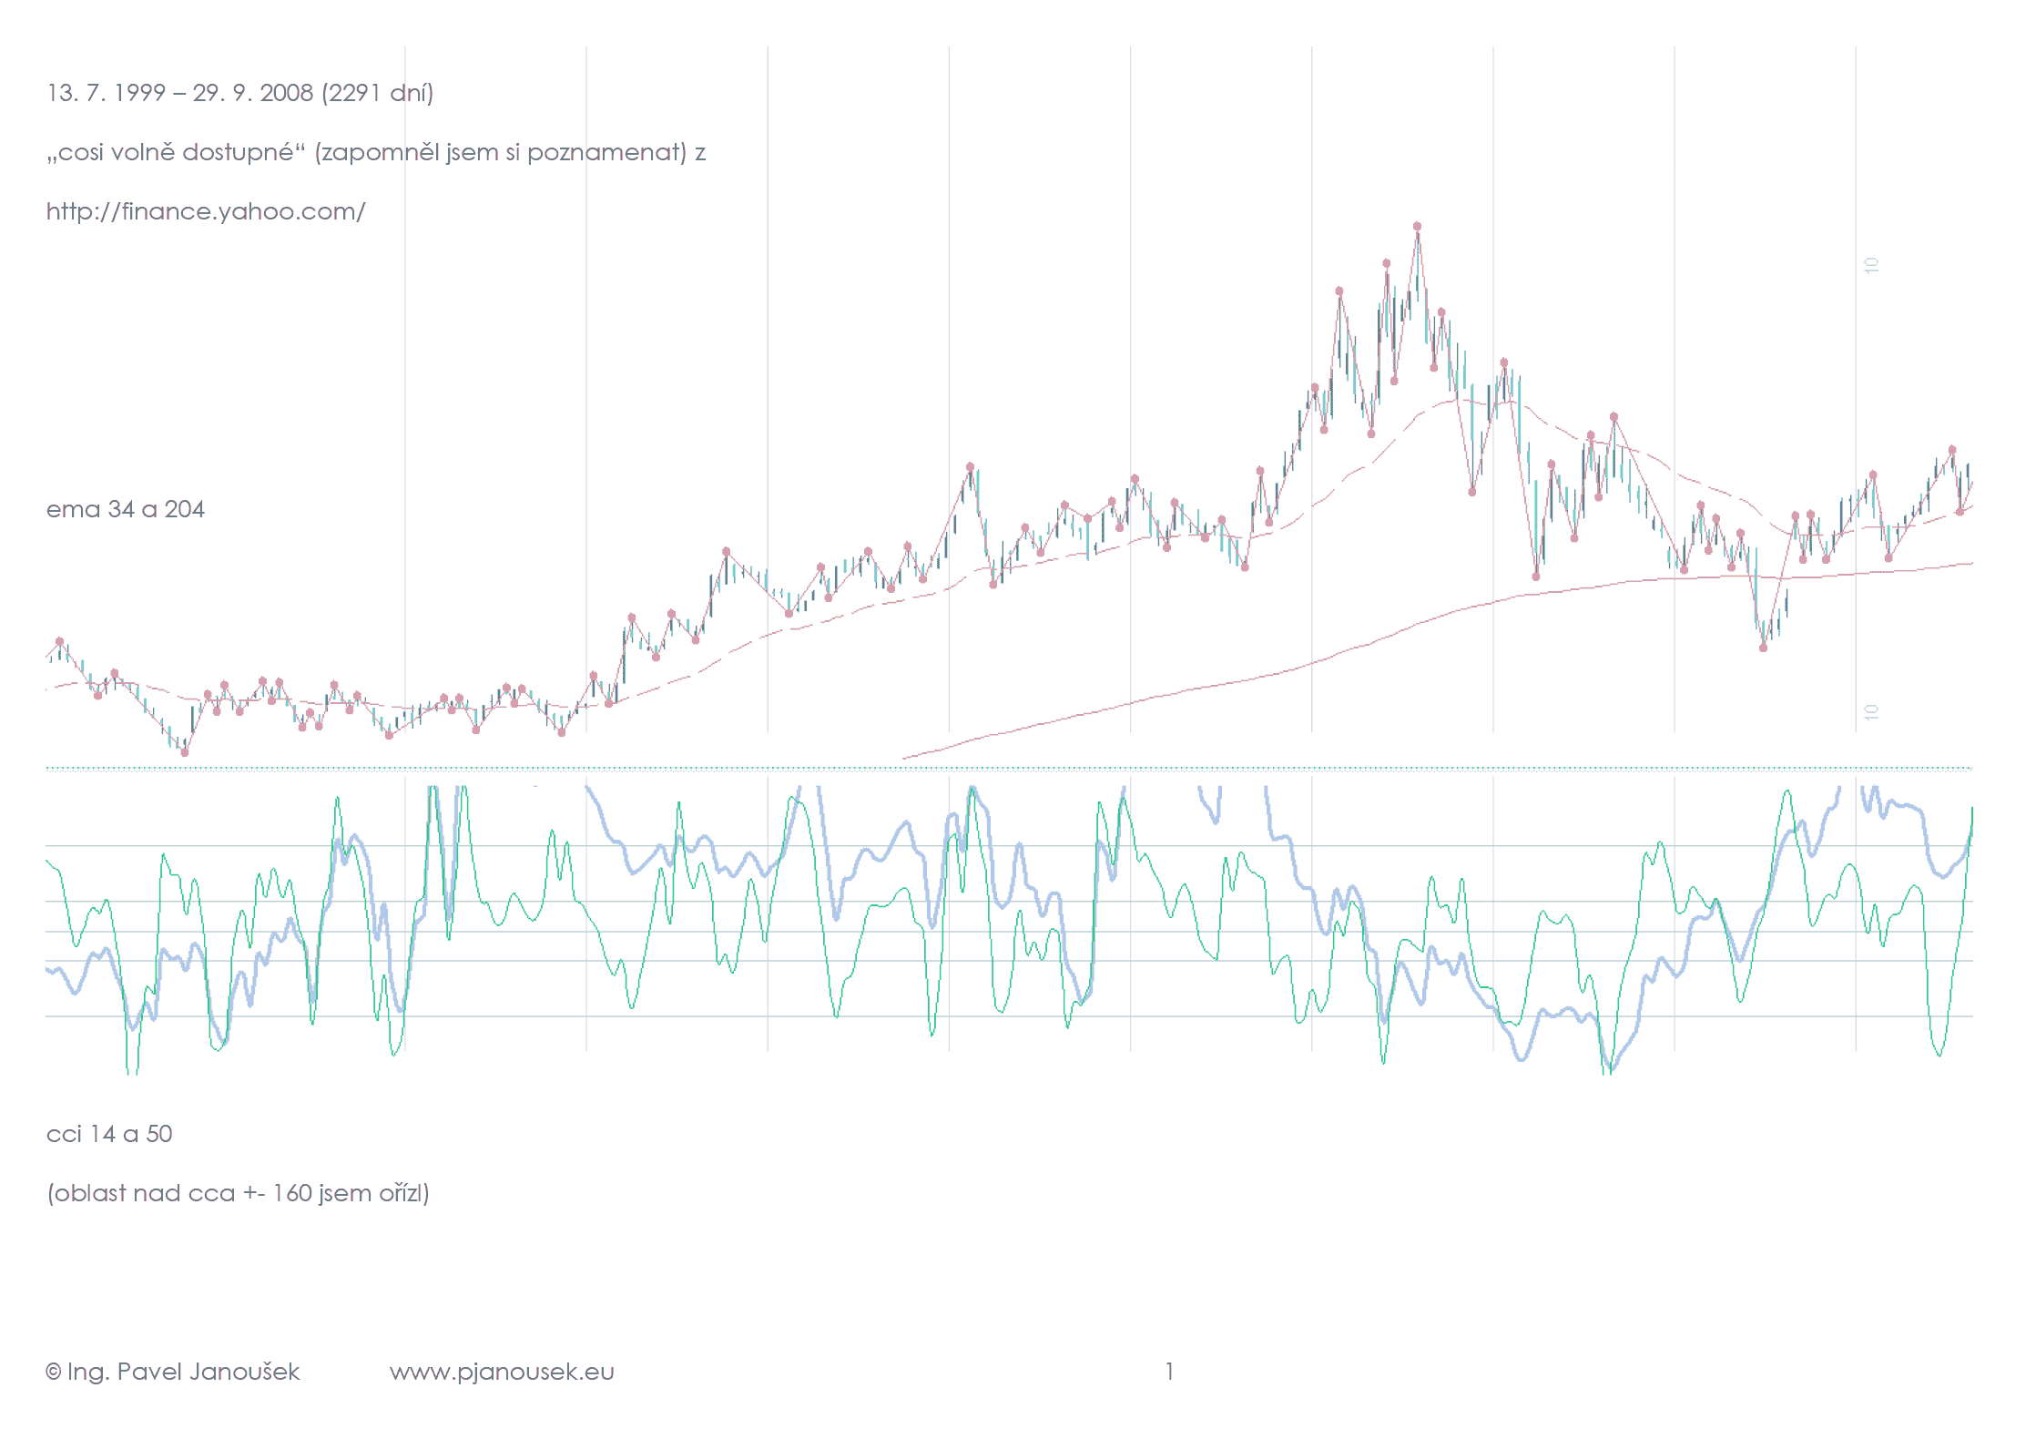Click the www.pjanousek.eu website link

pos(502,1372)
